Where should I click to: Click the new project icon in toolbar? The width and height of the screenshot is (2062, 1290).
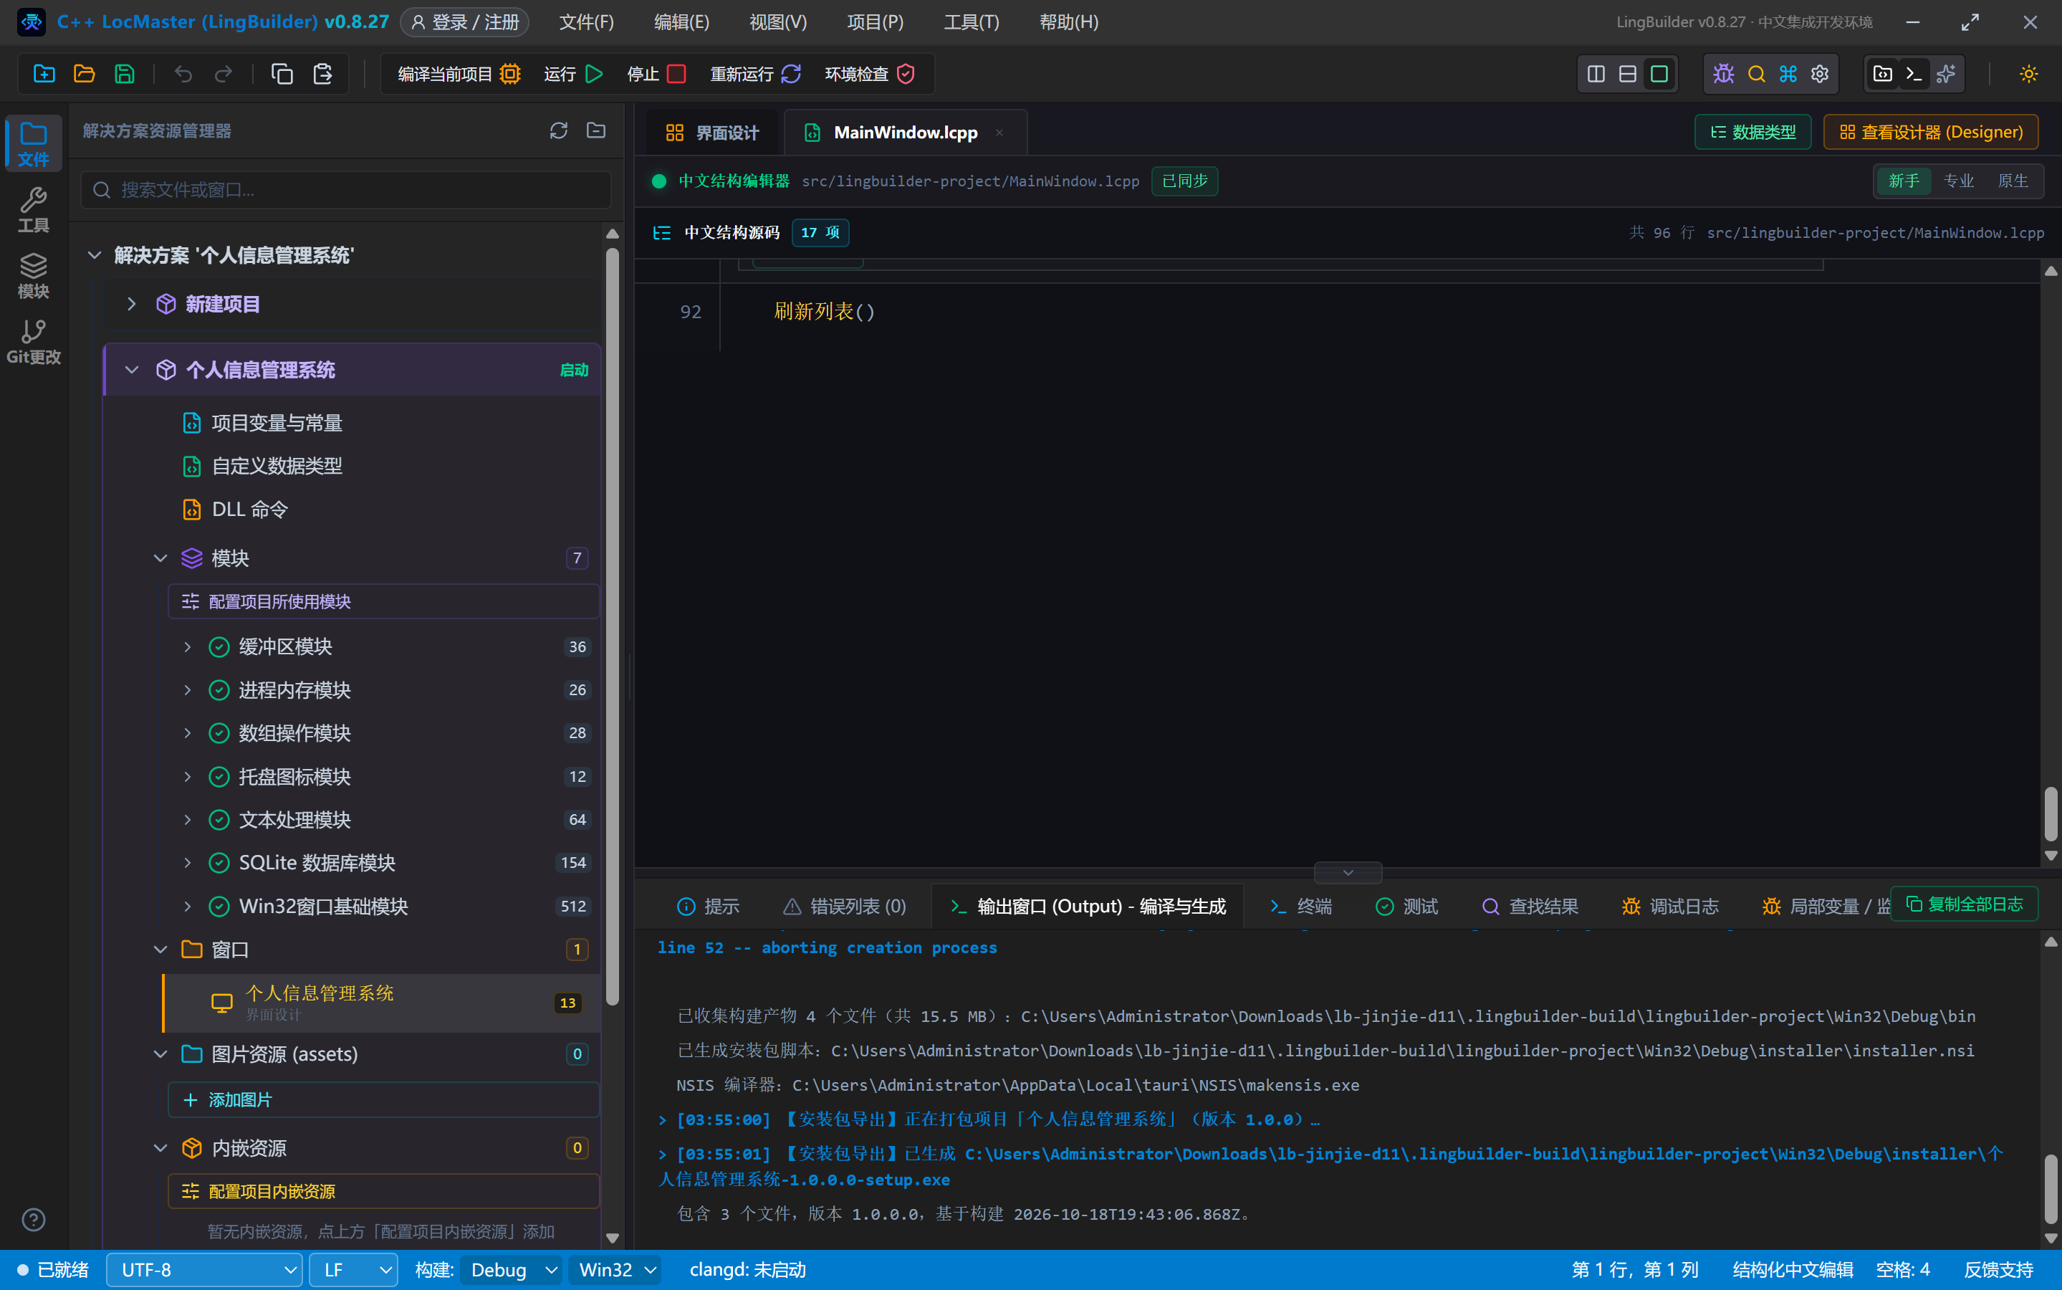pyautogui.click(x=44, y=75)
